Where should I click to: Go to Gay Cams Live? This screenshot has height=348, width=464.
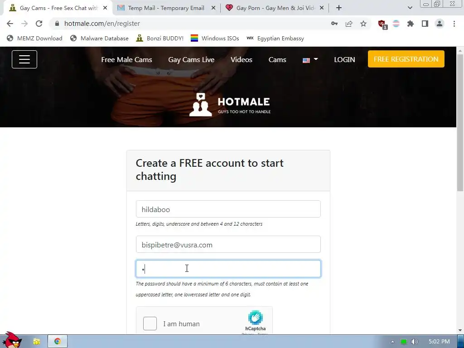click(x=191, y=59)
